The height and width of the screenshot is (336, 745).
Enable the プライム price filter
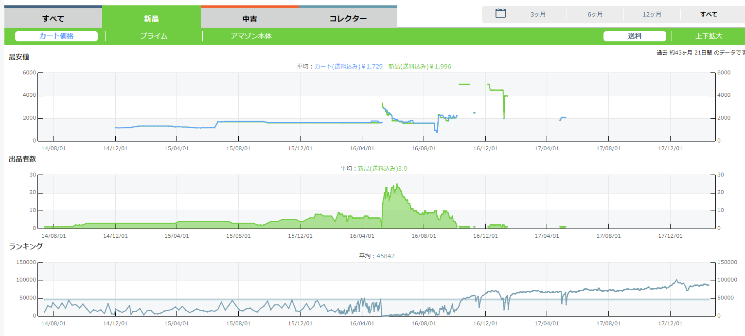pos(154,36)
